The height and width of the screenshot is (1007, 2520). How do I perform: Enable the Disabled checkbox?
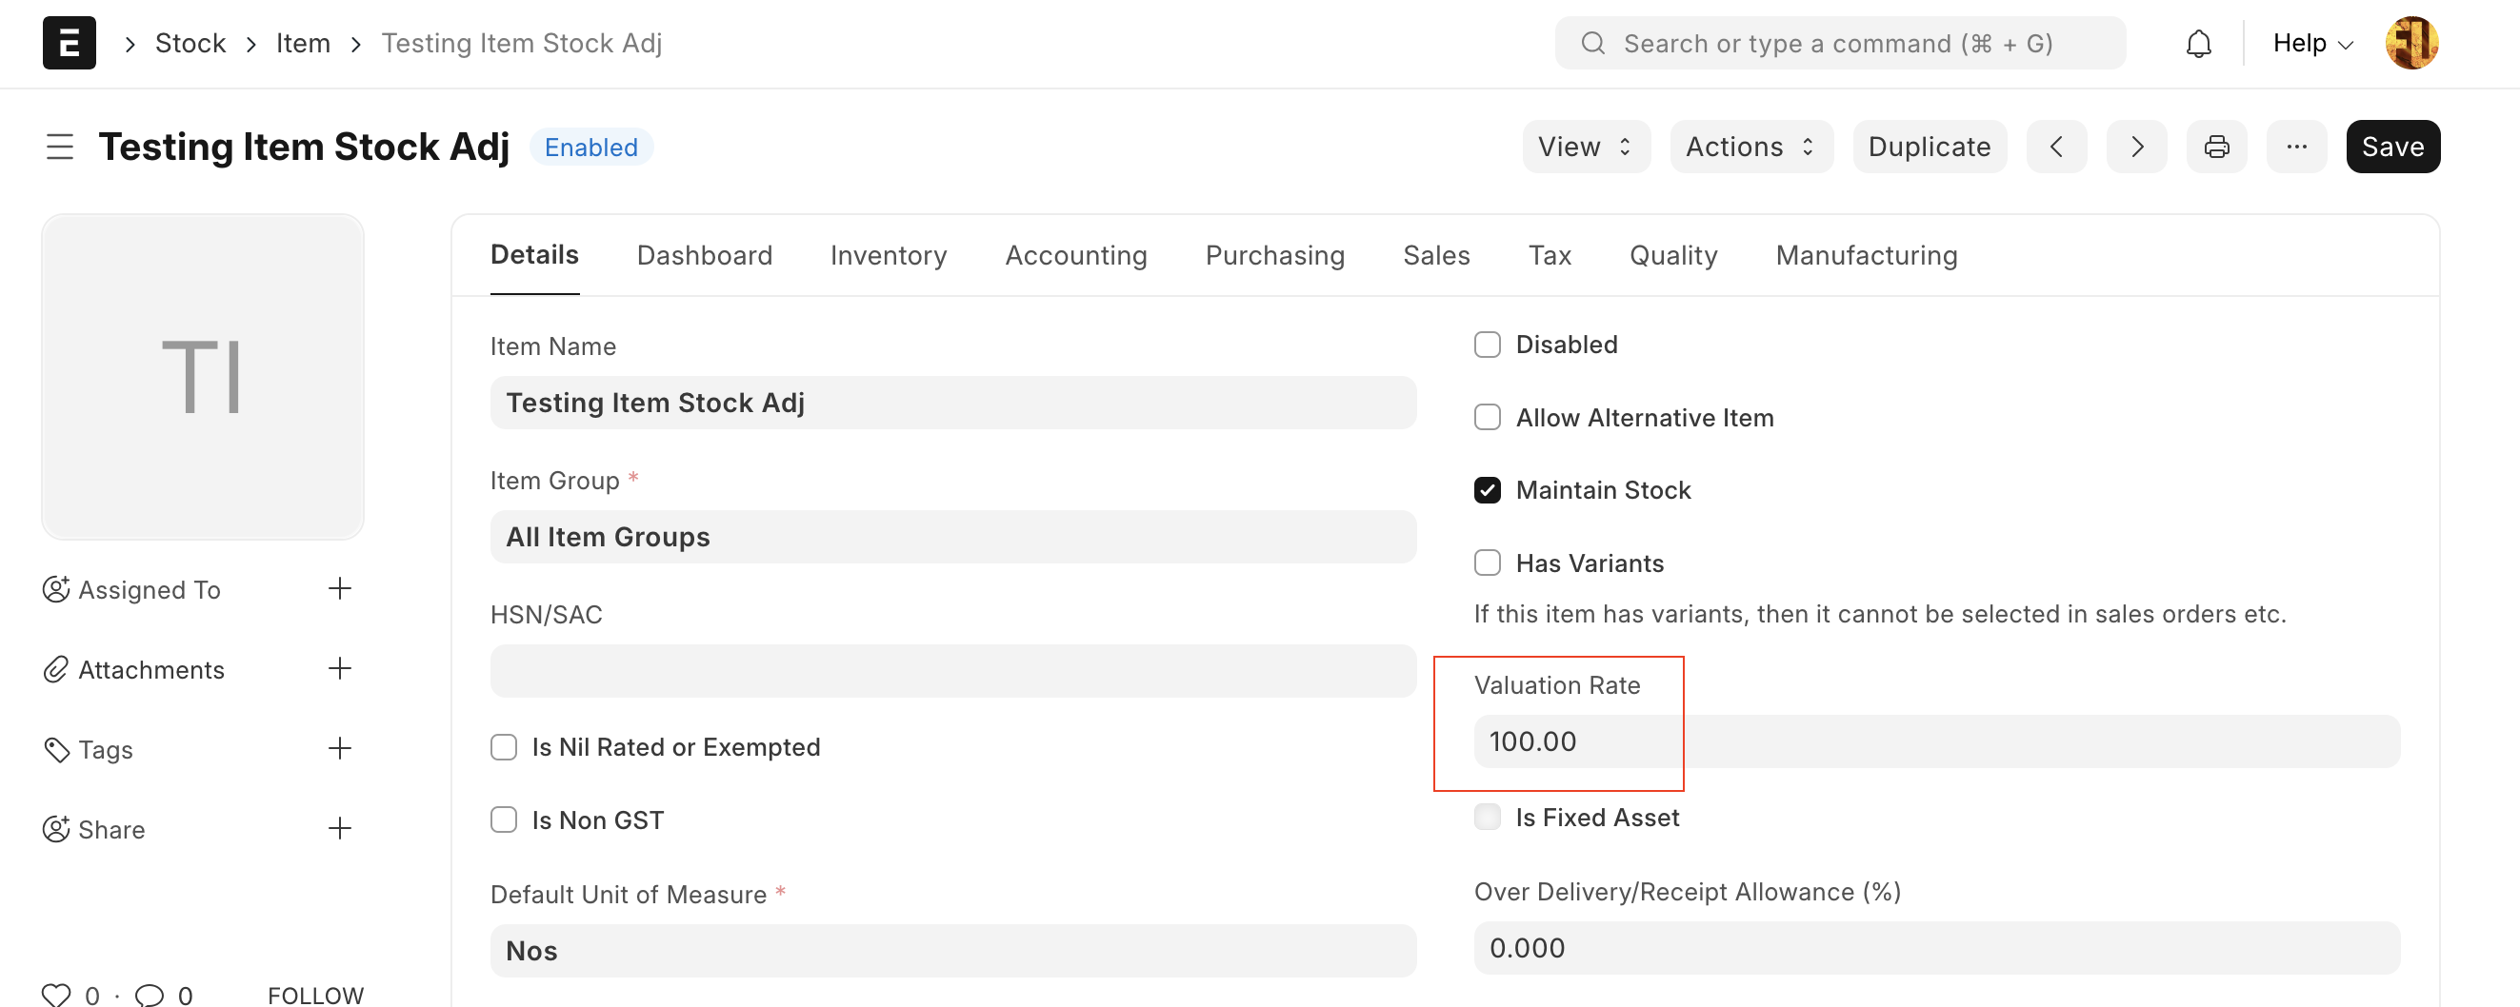(1487, 346)
